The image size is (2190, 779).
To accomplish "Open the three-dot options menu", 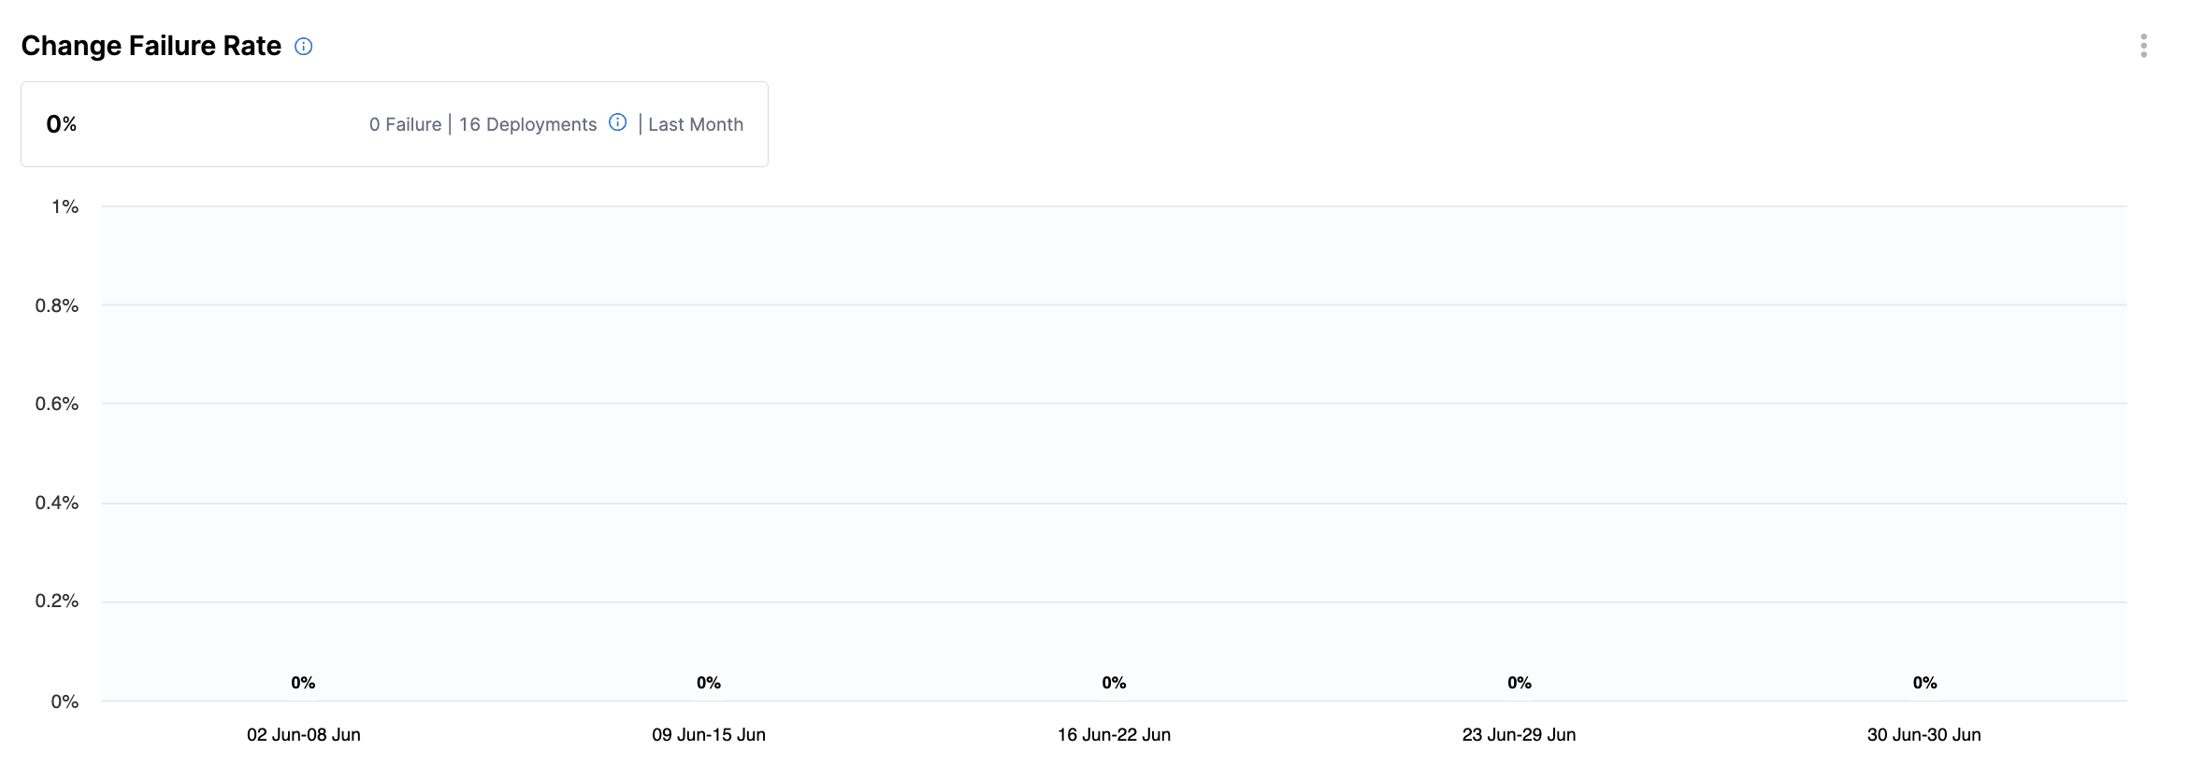I will click(x=2143, y=46).
